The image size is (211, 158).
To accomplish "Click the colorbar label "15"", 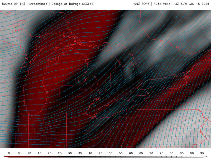I will [x=39, y=153].
